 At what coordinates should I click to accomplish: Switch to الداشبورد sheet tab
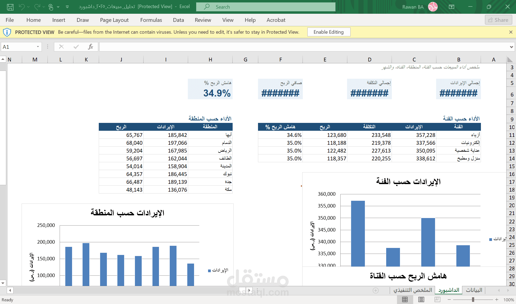coord(449,290)
